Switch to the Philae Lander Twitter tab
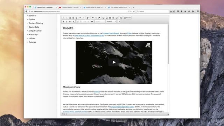Screen dimensions: 224x126 click(x=94, y=7)
